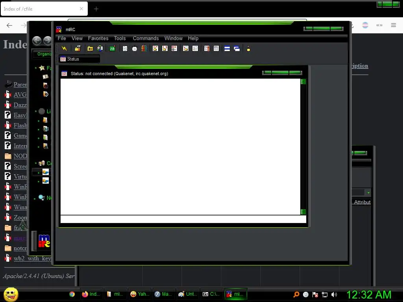The width and height of the screenshot is (403, 302).
Task: Open the Channels list toolbar icon
Action: click(100, 48)
